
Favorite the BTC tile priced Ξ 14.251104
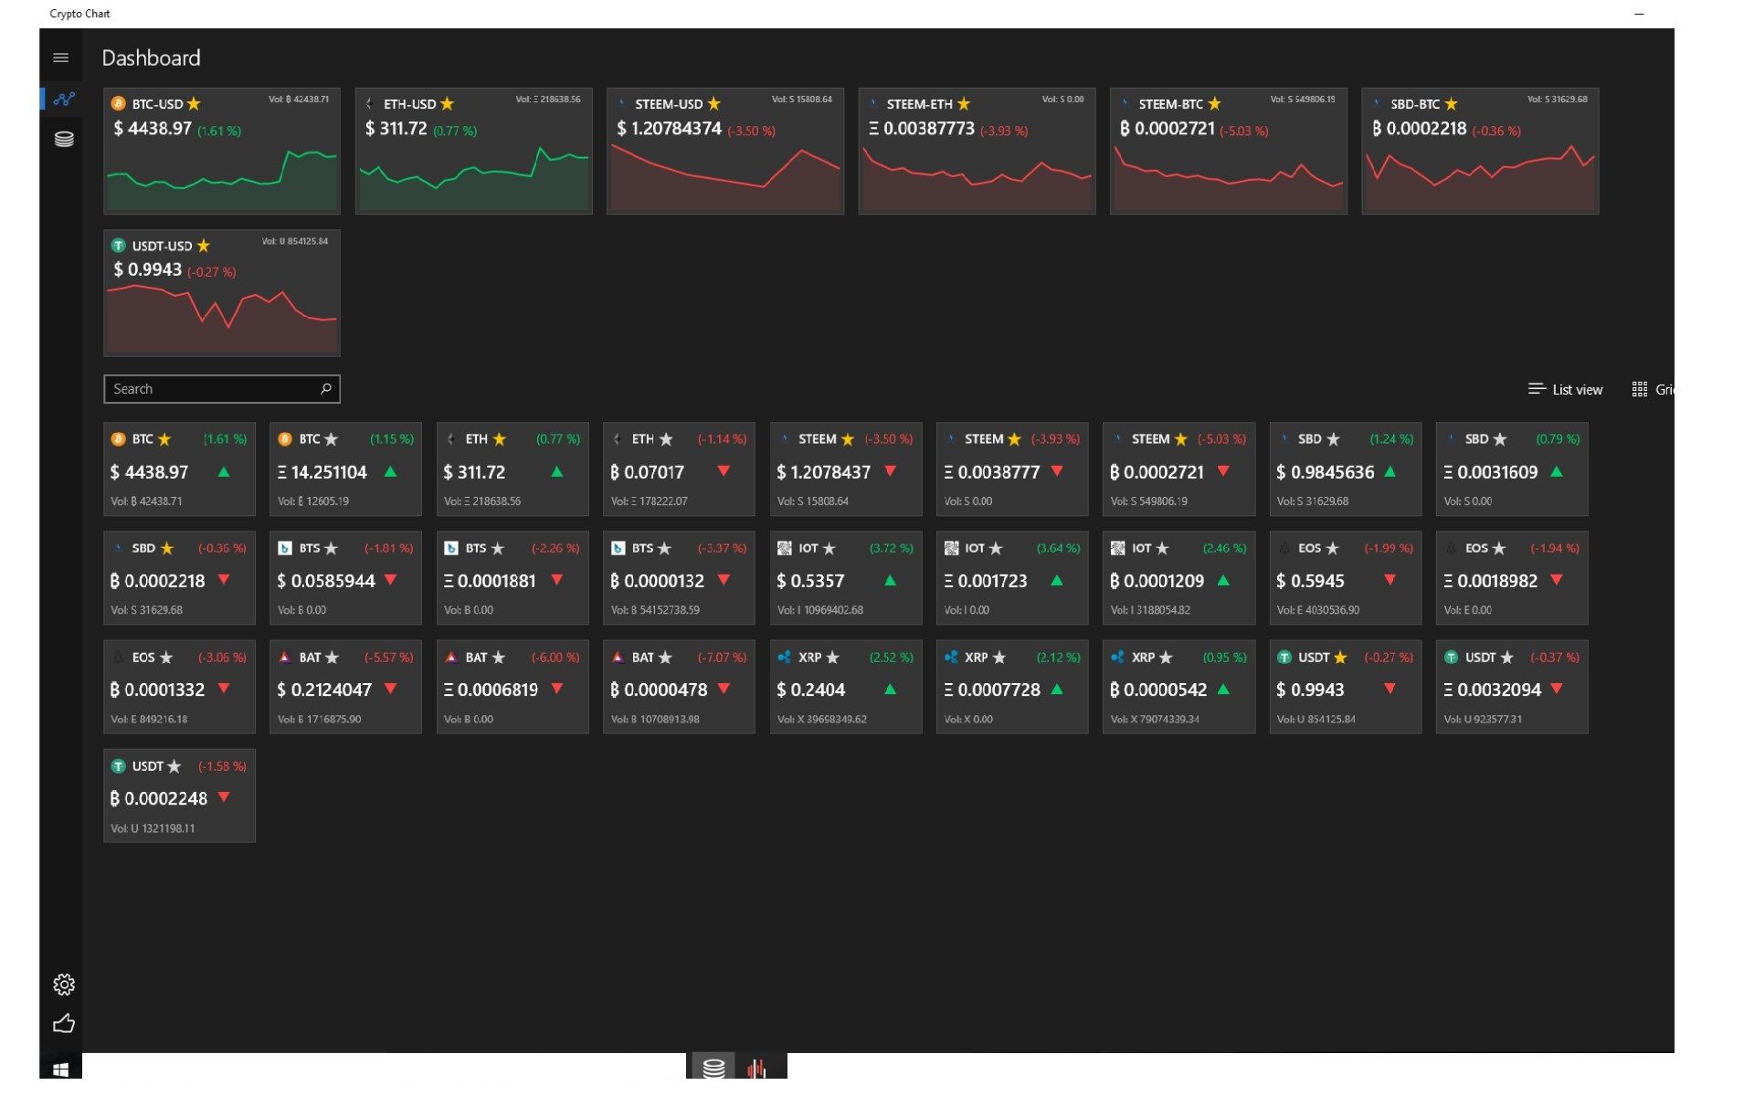click(x=331, y=439)
